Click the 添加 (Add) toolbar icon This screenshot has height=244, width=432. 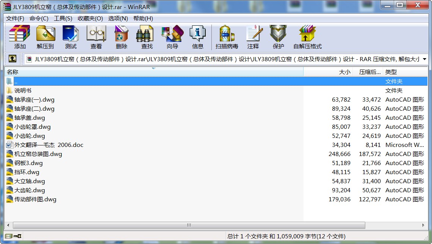click(20, 37)
